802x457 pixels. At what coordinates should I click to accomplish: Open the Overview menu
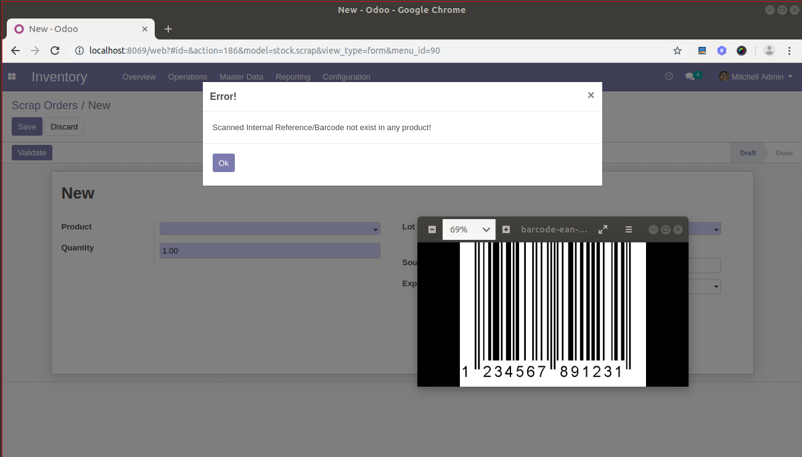[x=139, y=77]
